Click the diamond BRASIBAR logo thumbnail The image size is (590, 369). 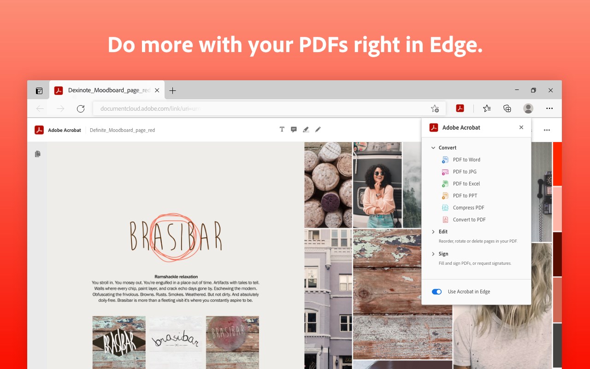tap(119, 342)
